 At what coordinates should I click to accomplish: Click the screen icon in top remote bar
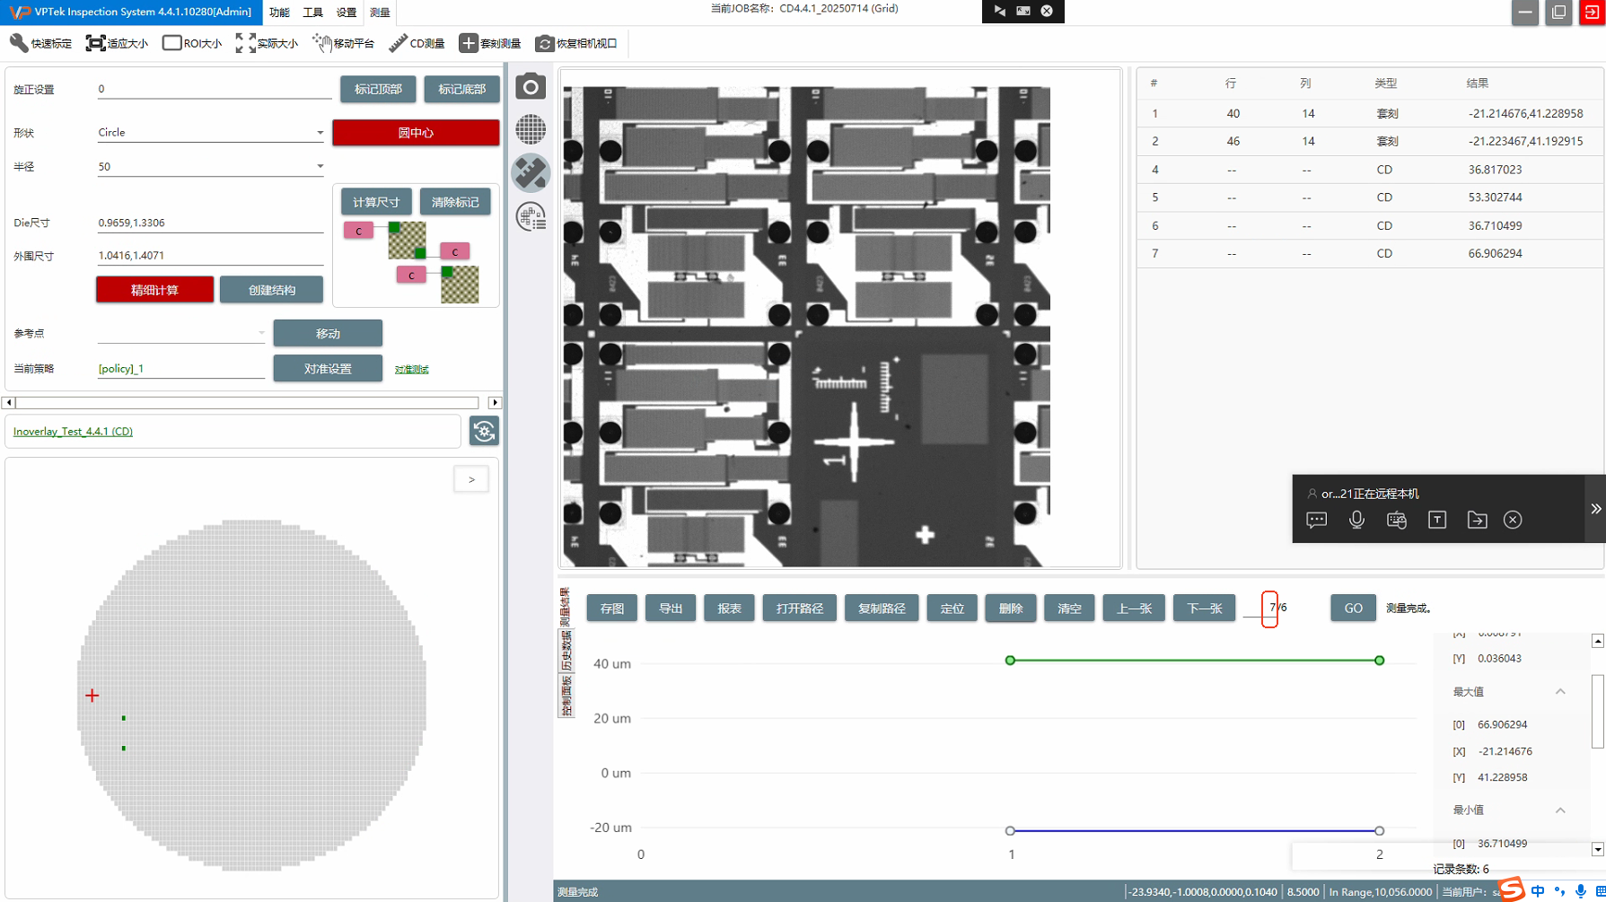(1023, 11)
